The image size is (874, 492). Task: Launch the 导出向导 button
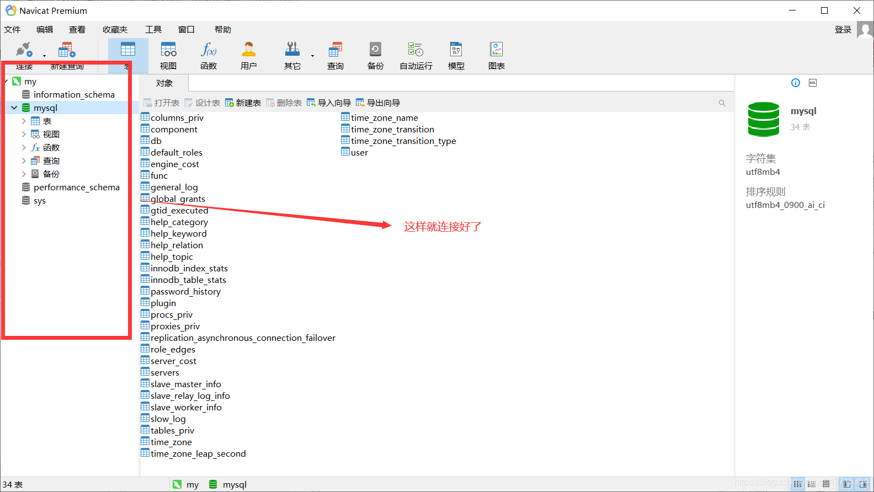coord(378,103)
